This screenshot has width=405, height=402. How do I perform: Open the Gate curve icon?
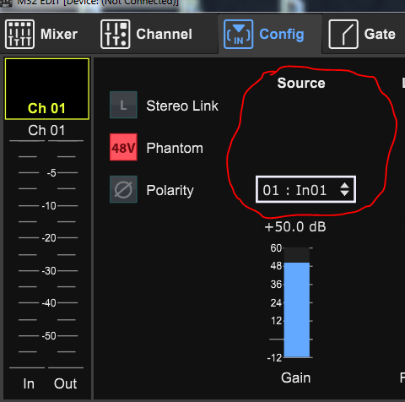coord(343,34)
